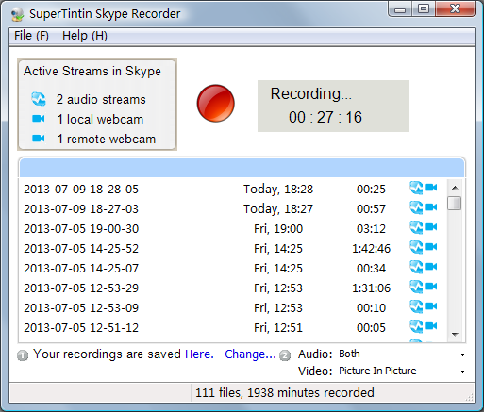Open the File menu
Viewport: 484px width, 412px height.
tap(31, 36)
